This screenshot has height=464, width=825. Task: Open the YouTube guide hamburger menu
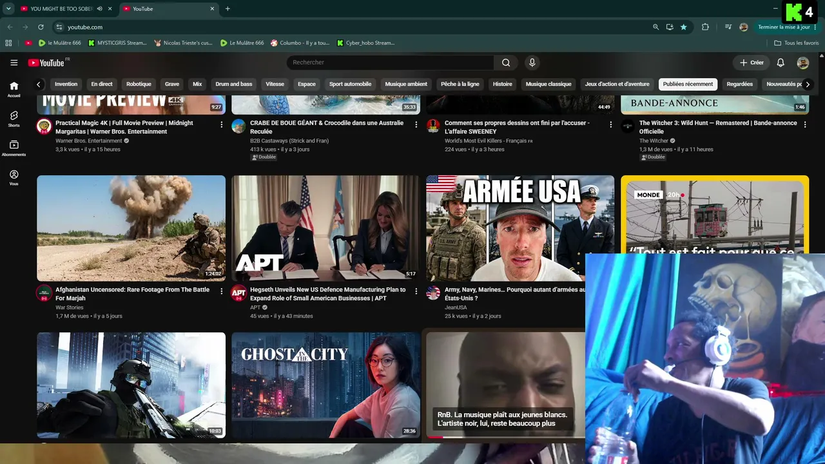pos(14,63)
